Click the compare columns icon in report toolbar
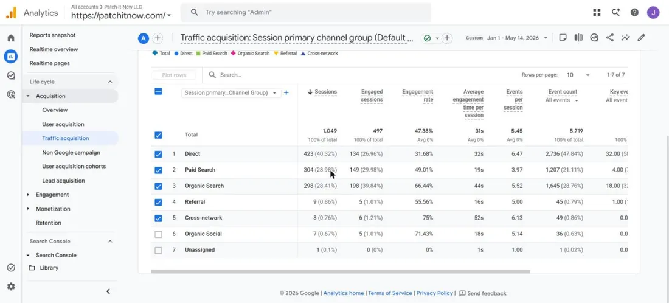 [x=578, y=38]
